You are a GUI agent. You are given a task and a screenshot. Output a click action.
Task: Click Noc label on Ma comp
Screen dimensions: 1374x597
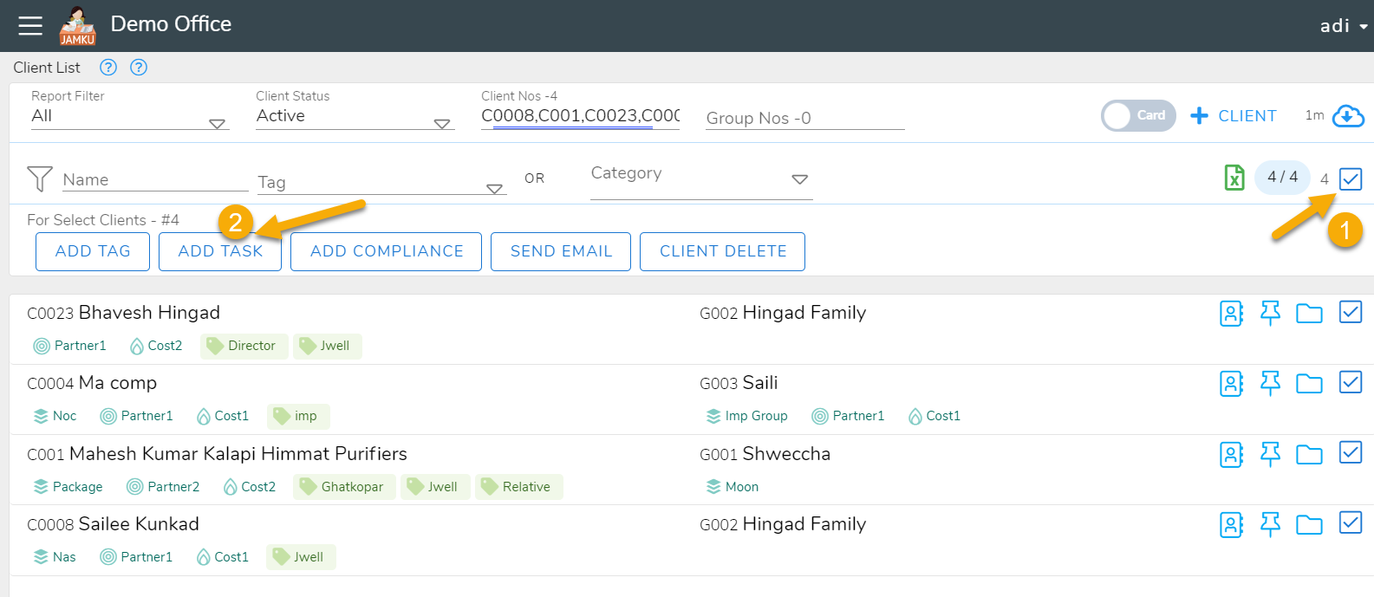pyautogui.click(x=55, y=416)
